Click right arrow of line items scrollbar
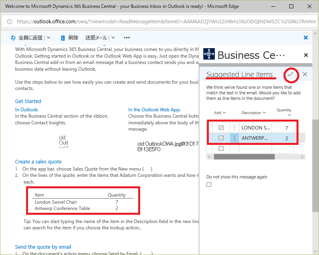The height and width of the screenshot is (255, 319). (x=302, y=157)
